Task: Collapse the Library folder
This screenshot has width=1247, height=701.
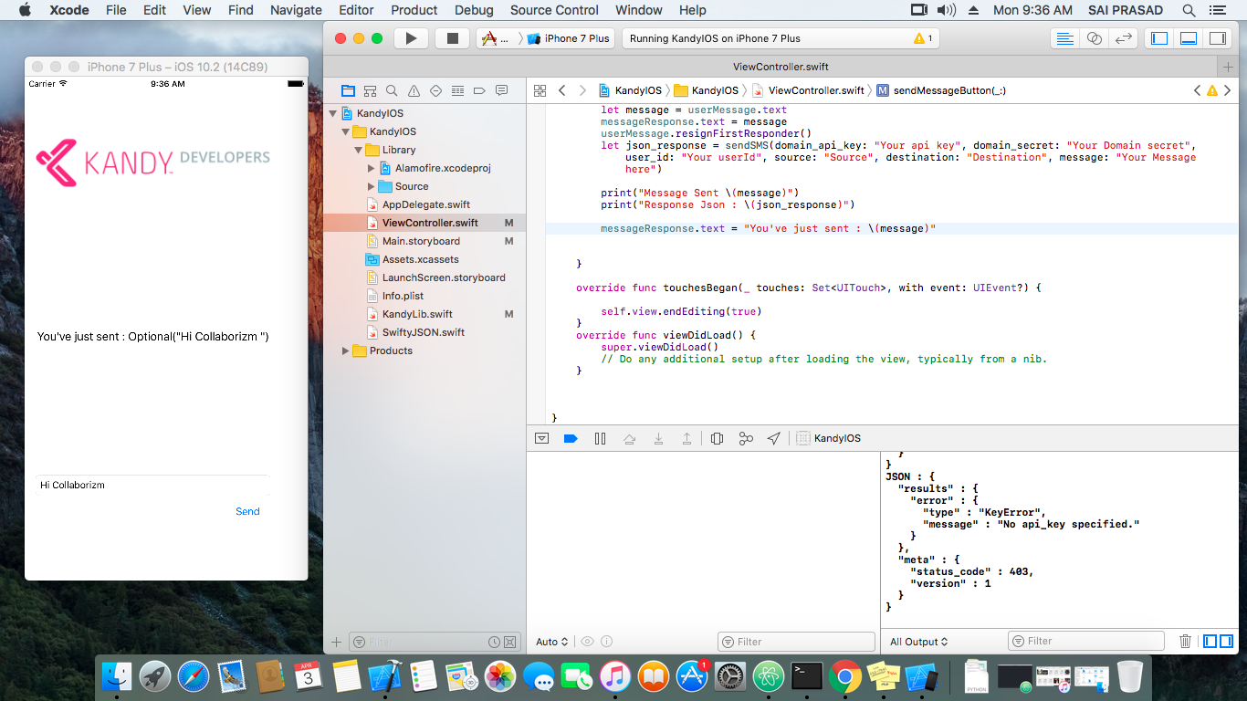Action: [x=359, y=150]
